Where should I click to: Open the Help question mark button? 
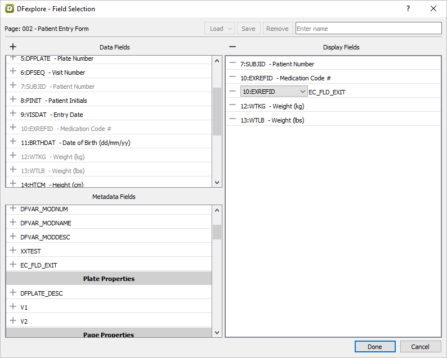408,8
